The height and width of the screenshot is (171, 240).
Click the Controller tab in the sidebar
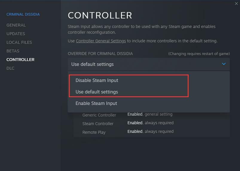pos(20,59)
